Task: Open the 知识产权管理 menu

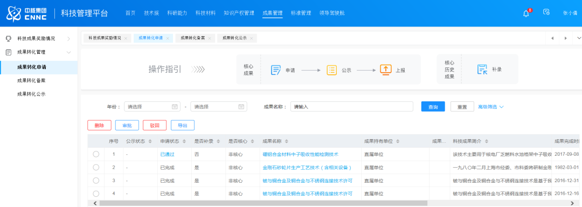Action: click(x=239, y=13)
